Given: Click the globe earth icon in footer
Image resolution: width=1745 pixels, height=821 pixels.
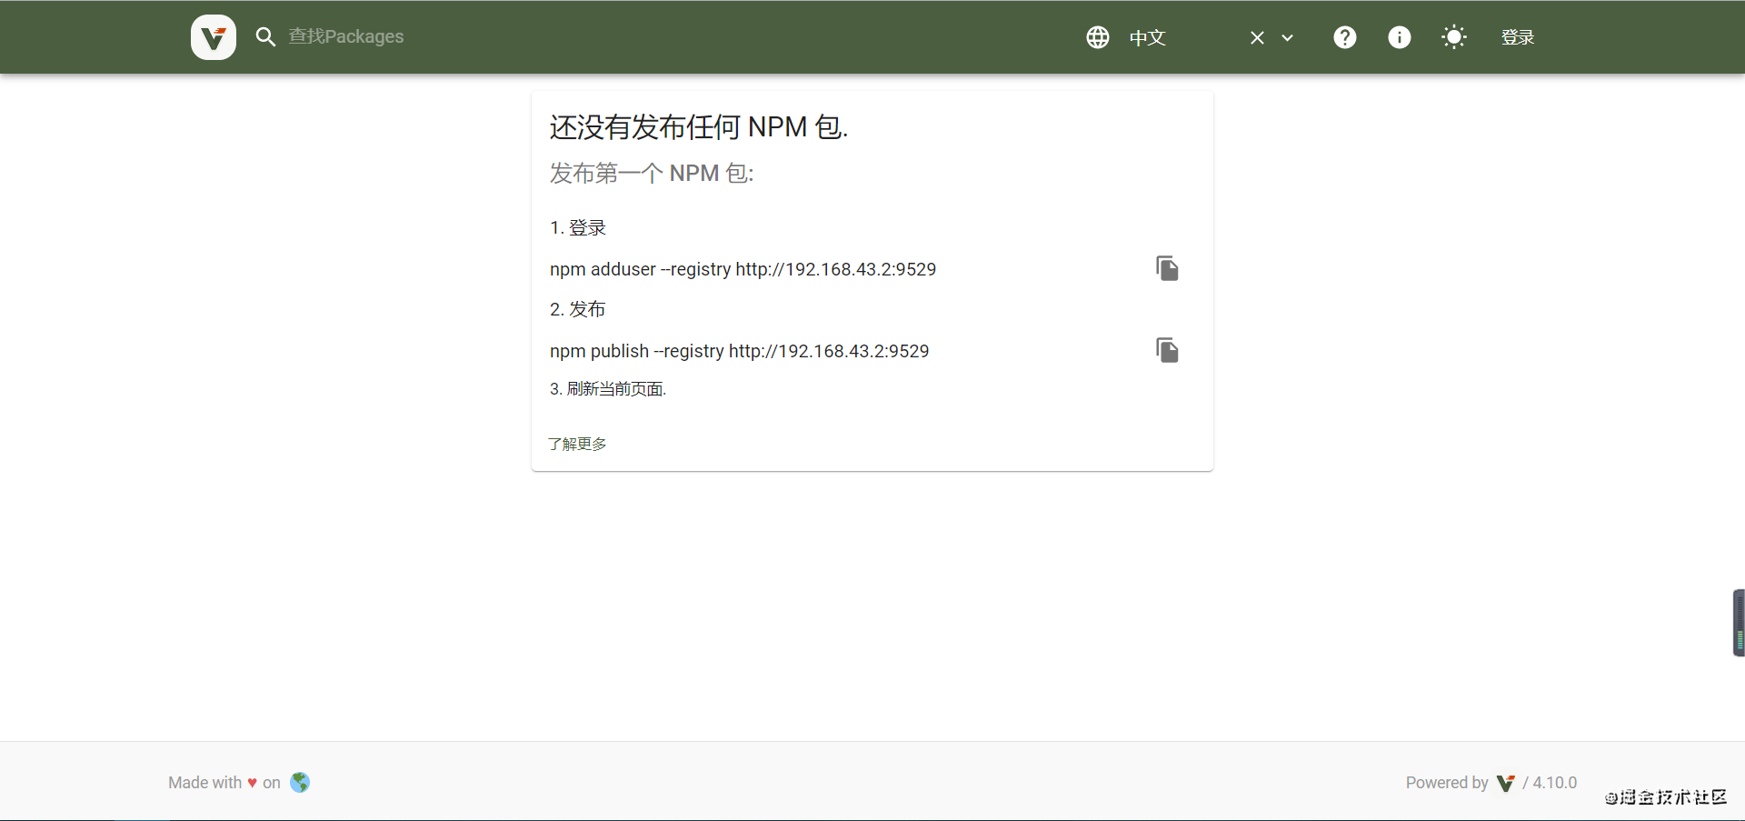Looking at the screenshot, I should 300,782.
